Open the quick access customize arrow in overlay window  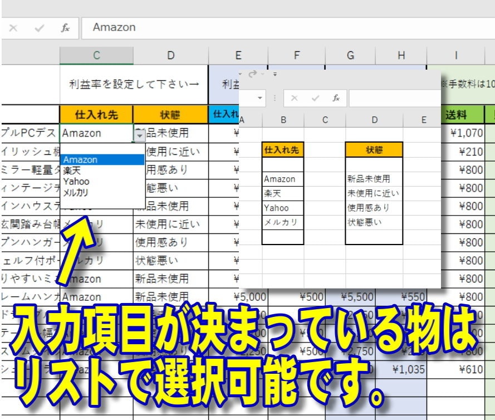pyautogui.click(x=275, y=74)
